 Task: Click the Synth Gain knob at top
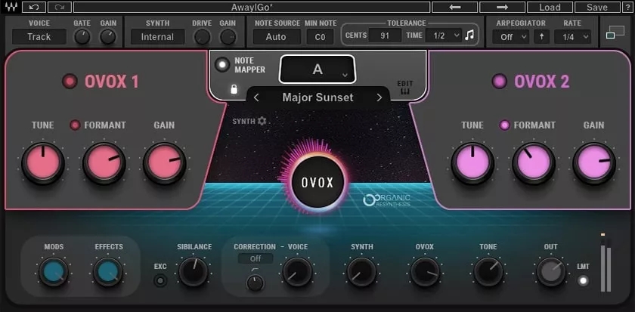pyautogui.click(x=228, y=37)
